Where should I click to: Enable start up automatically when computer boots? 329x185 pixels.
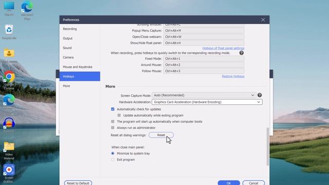[113, 121]
